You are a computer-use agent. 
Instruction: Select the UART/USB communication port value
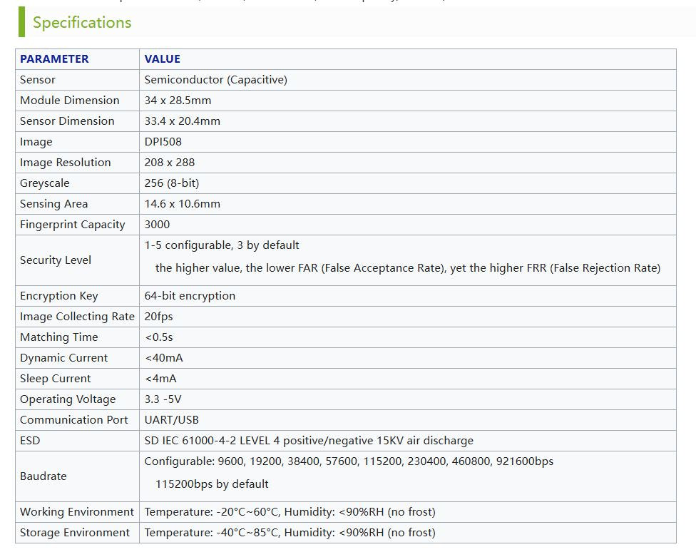[x=171, y=420]
